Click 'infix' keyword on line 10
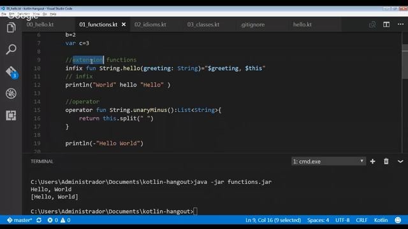This screenshot has width=408, height=229. coord(74,68)
